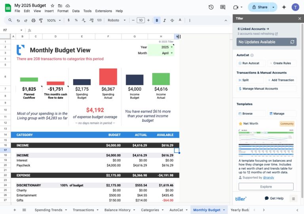This screenshot has height=214, width=304.
Task: Click the Add Transaction button
Action: [x=281, y=80]
